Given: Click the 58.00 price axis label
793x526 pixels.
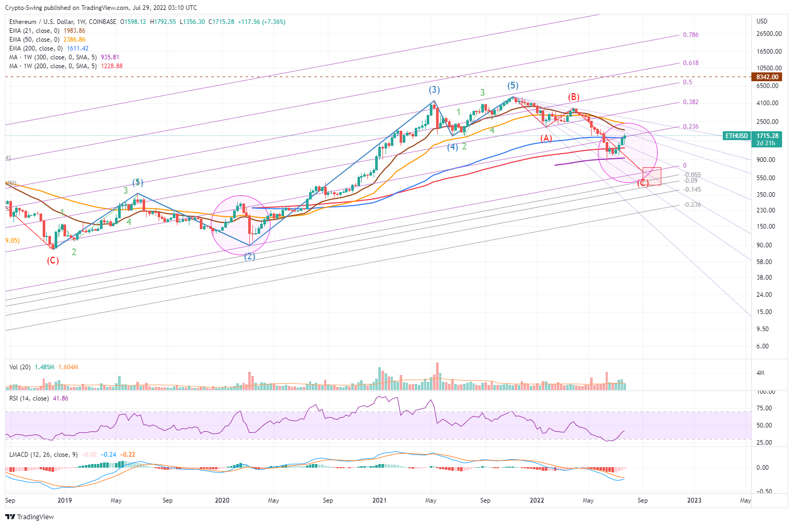Looking at the screenshot, I should tap(764, 262).
